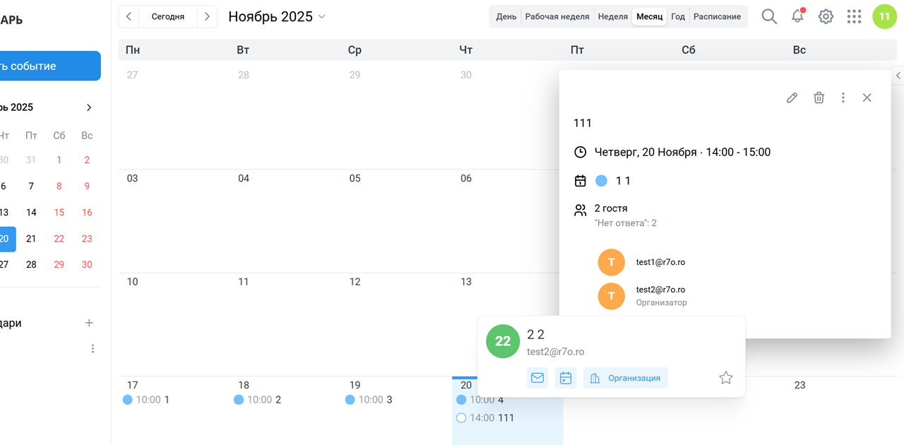Image resolution: width=904 pixels, height=445 pixels.
Task: Click the Сегодня button
Action: (168, 16)
